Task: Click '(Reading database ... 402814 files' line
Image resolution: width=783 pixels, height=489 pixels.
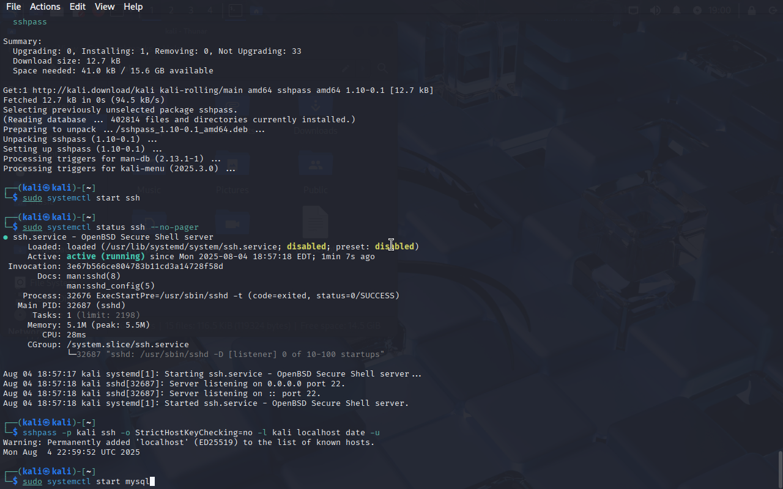Action: point(179,120)
